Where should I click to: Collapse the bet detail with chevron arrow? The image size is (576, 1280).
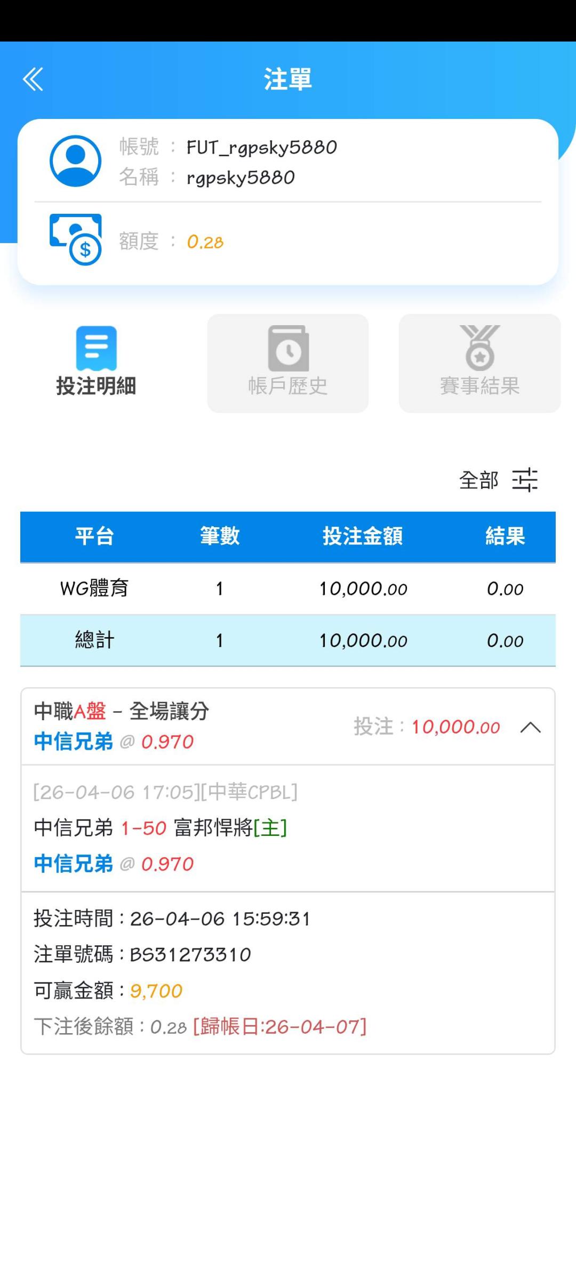(x=530, y=727)
